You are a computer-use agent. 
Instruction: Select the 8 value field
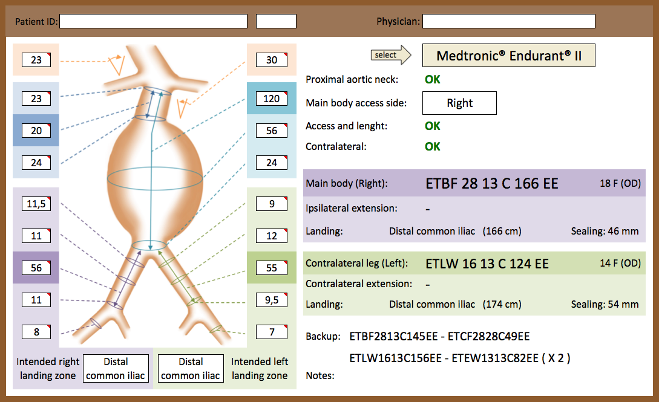coord(36,332)
